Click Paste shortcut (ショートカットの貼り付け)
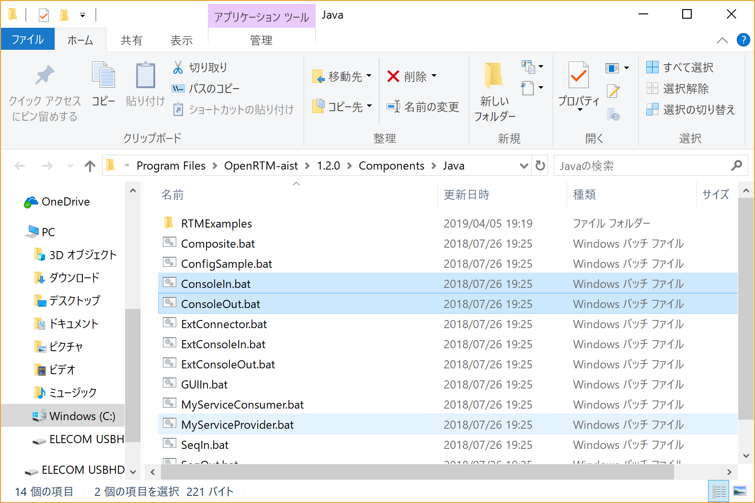The image size is (755, 503). coord(233,110)
